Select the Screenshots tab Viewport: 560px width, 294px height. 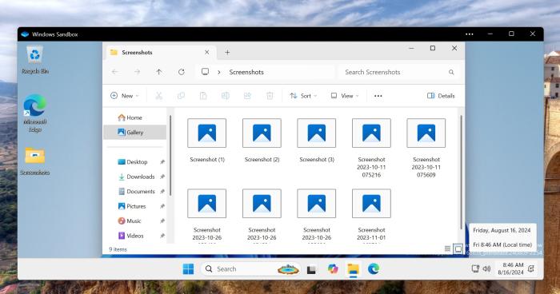click(x=160, y=53)
